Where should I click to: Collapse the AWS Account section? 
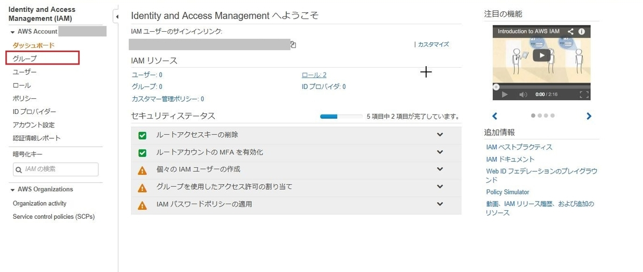point(13,32)
